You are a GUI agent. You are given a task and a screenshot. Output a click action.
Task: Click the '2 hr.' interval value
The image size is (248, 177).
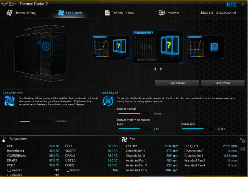[x=156, y=129]
